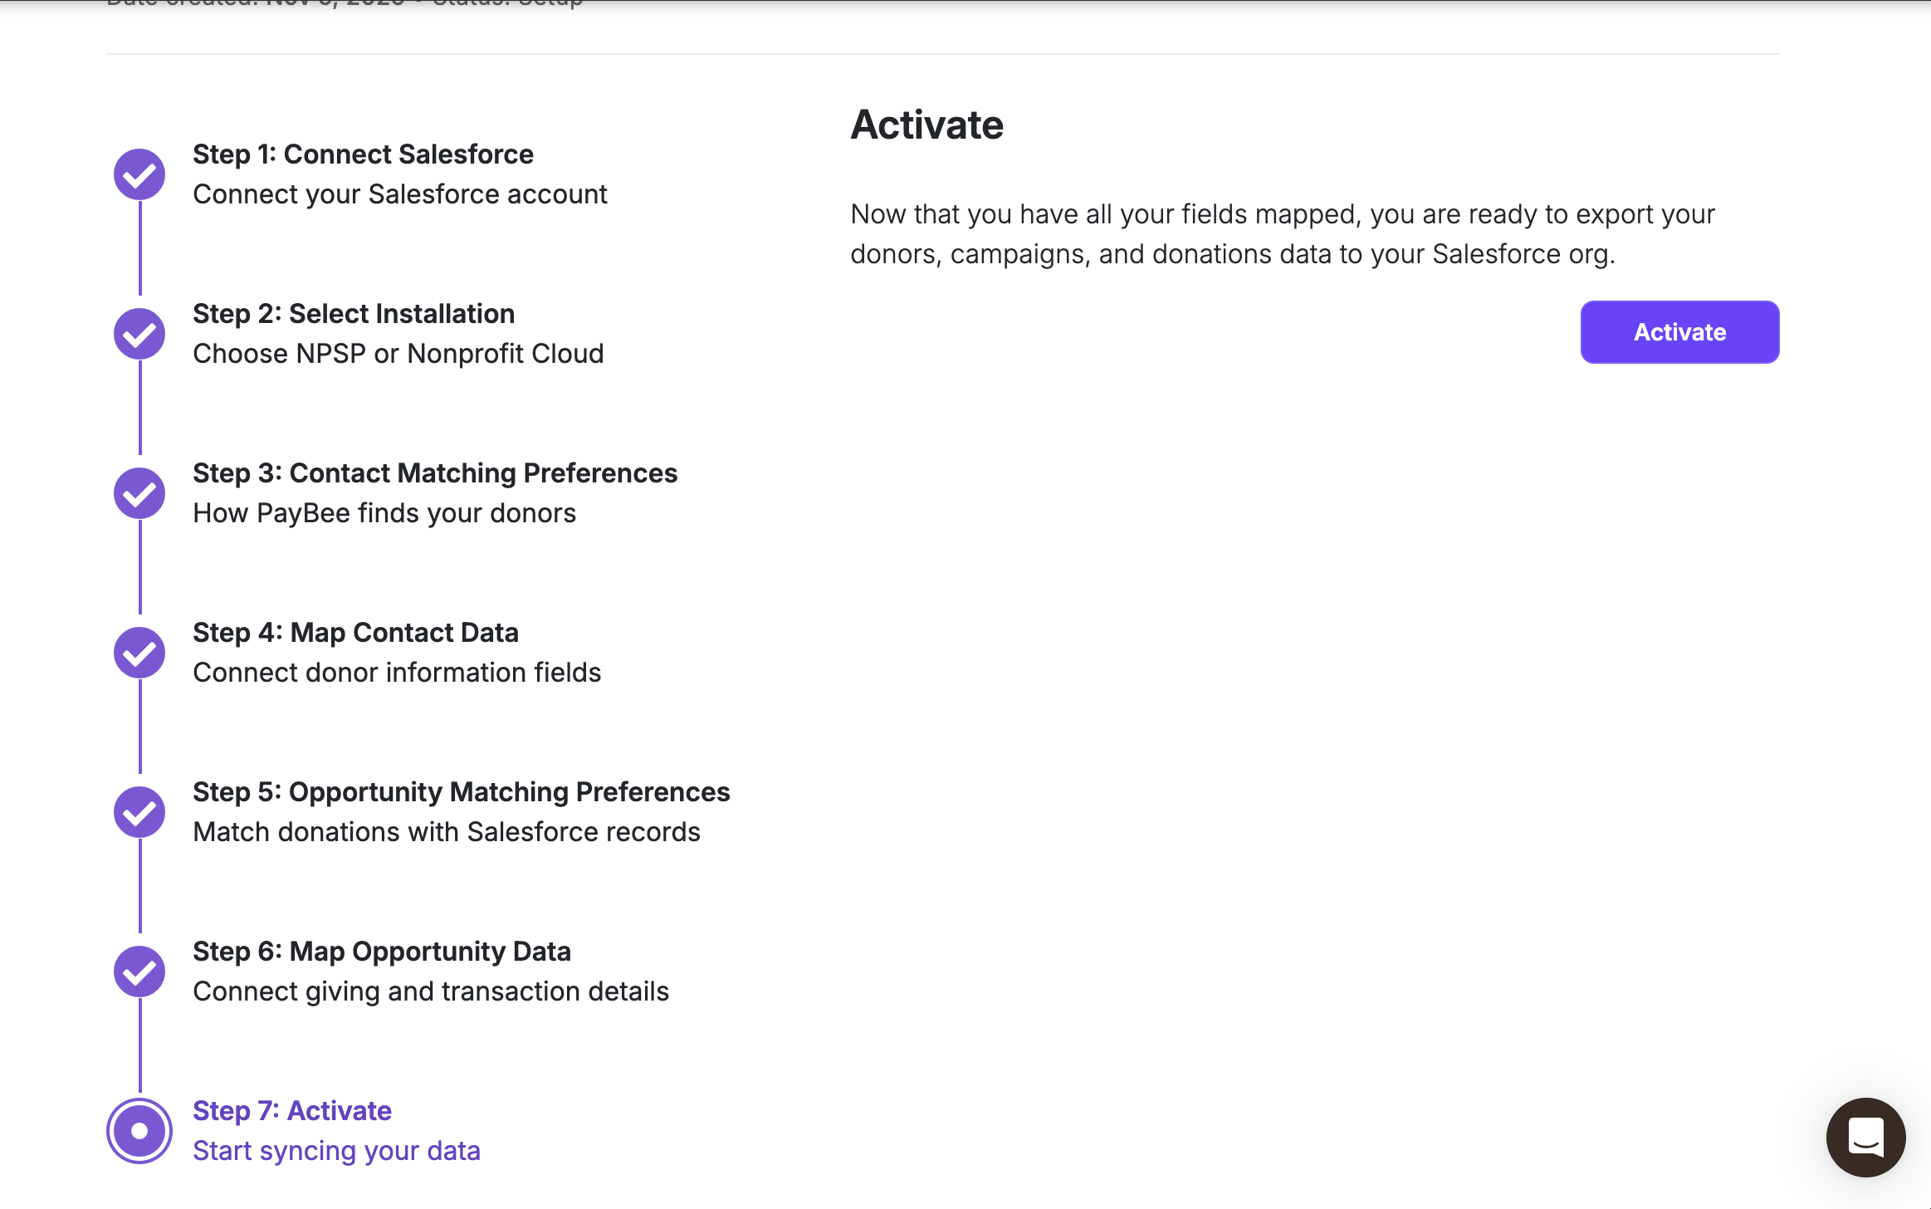Click the Step 3 completed checkmark icon

click(139, 493)
